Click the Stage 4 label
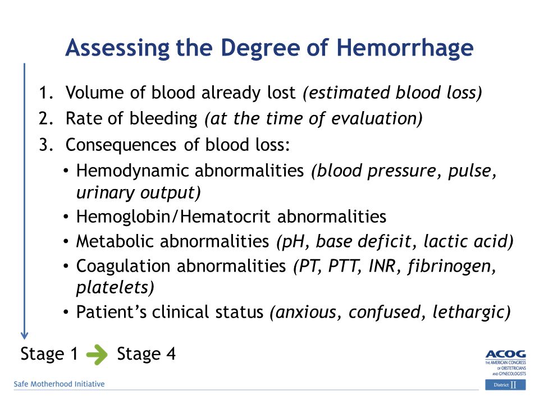 tap(146, 354)
